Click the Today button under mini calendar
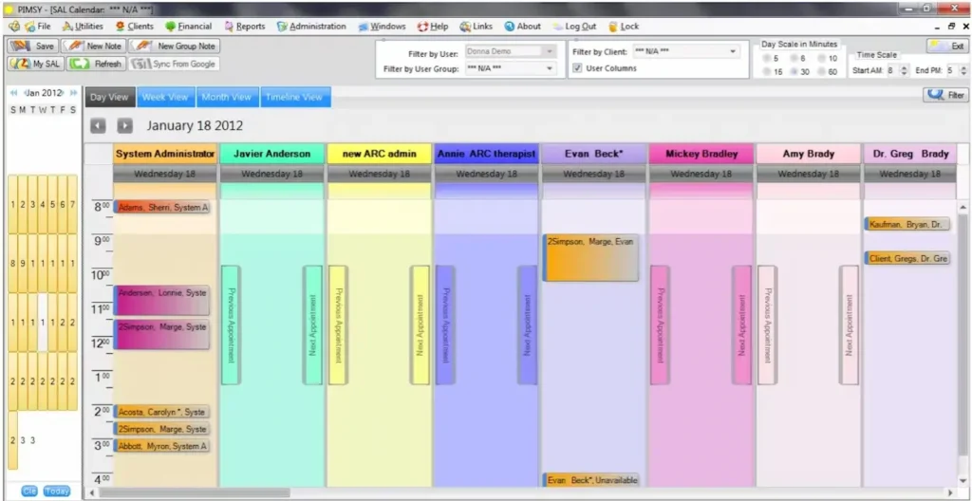 [x=56, y=492]
